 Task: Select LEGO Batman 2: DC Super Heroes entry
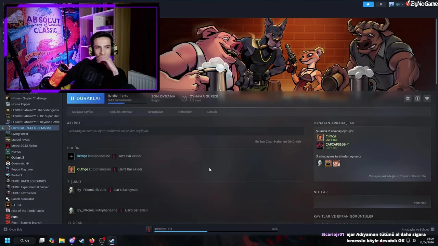[x=35, y=116]
